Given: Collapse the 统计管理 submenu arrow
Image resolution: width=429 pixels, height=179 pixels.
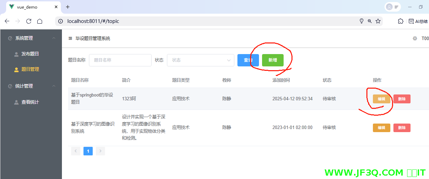Looking at the screenshot, I should pyautogui.click(x=54, y=86).
